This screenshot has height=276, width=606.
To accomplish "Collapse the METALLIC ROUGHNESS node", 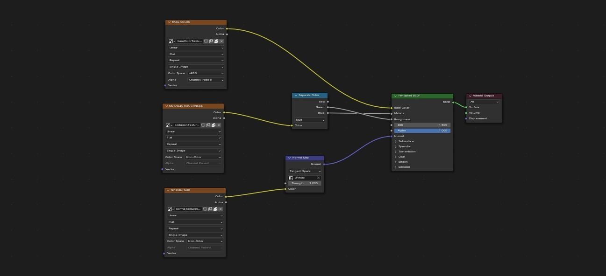I will click(x=166, y=106).
